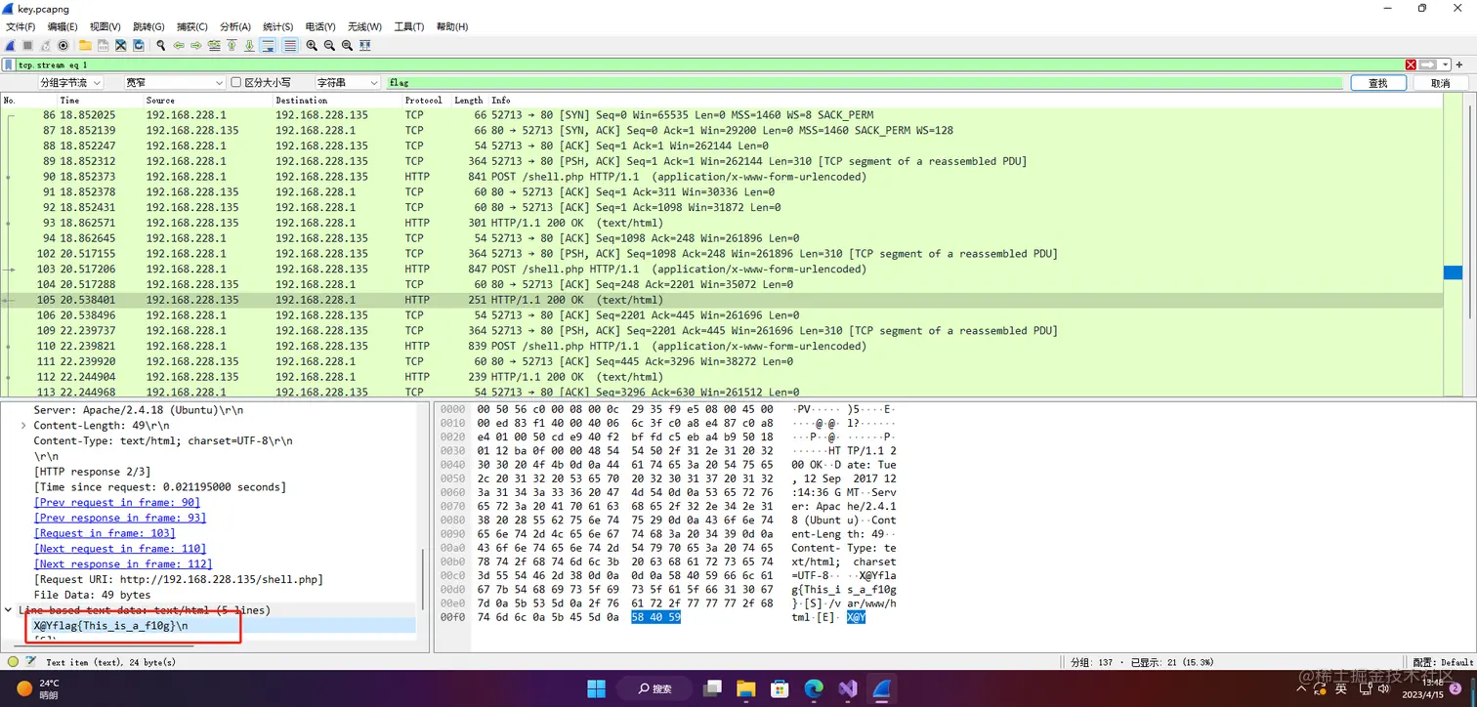Stop the running capture

pyautogui.click(x=27, y=45)
